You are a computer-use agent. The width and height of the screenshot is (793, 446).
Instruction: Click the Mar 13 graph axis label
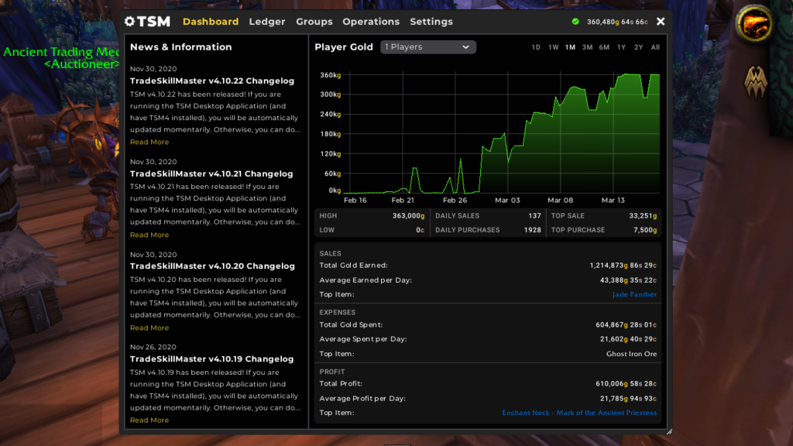(x=613, y=201)
